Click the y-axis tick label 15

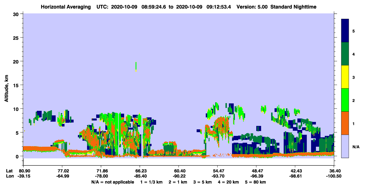click(17, 85)
